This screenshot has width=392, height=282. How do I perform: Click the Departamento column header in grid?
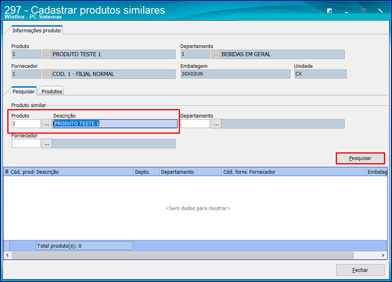[x=191, y=172]
